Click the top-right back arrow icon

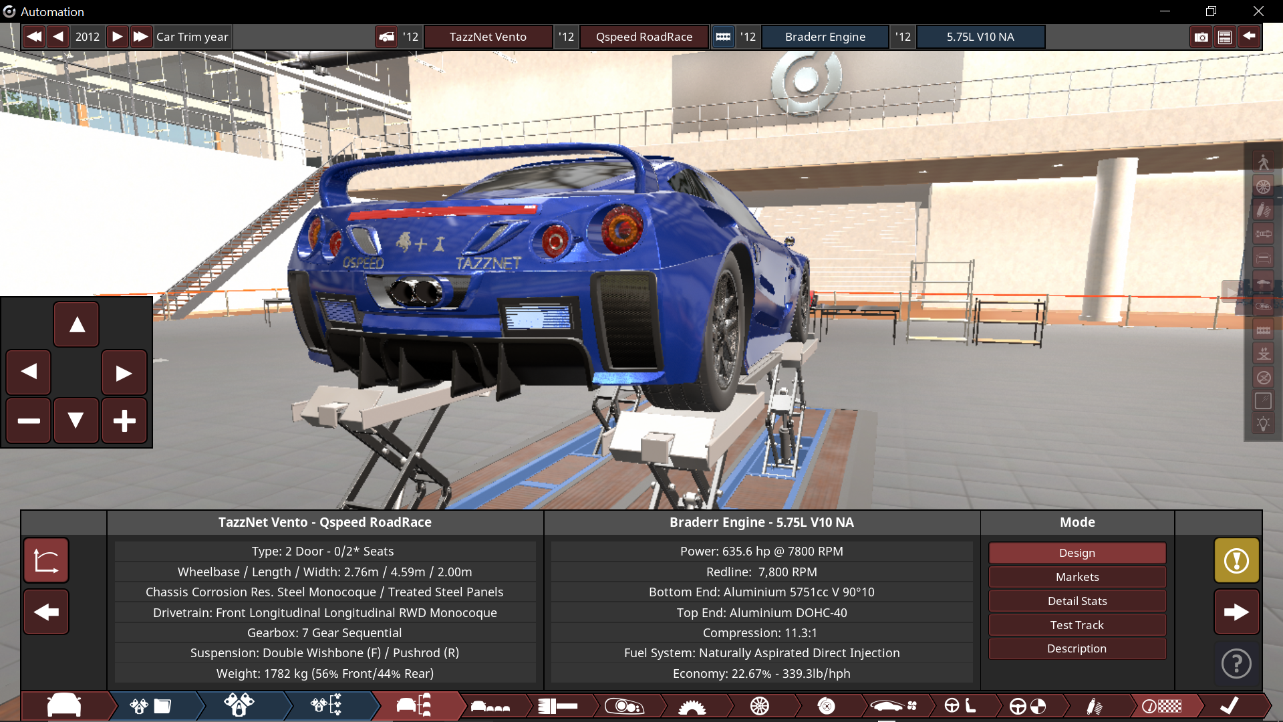[1249, 36]
